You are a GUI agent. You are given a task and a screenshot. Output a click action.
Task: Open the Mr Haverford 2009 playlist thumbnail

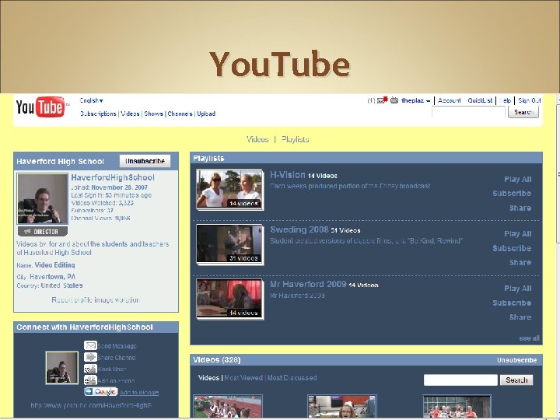click(229, 299)
